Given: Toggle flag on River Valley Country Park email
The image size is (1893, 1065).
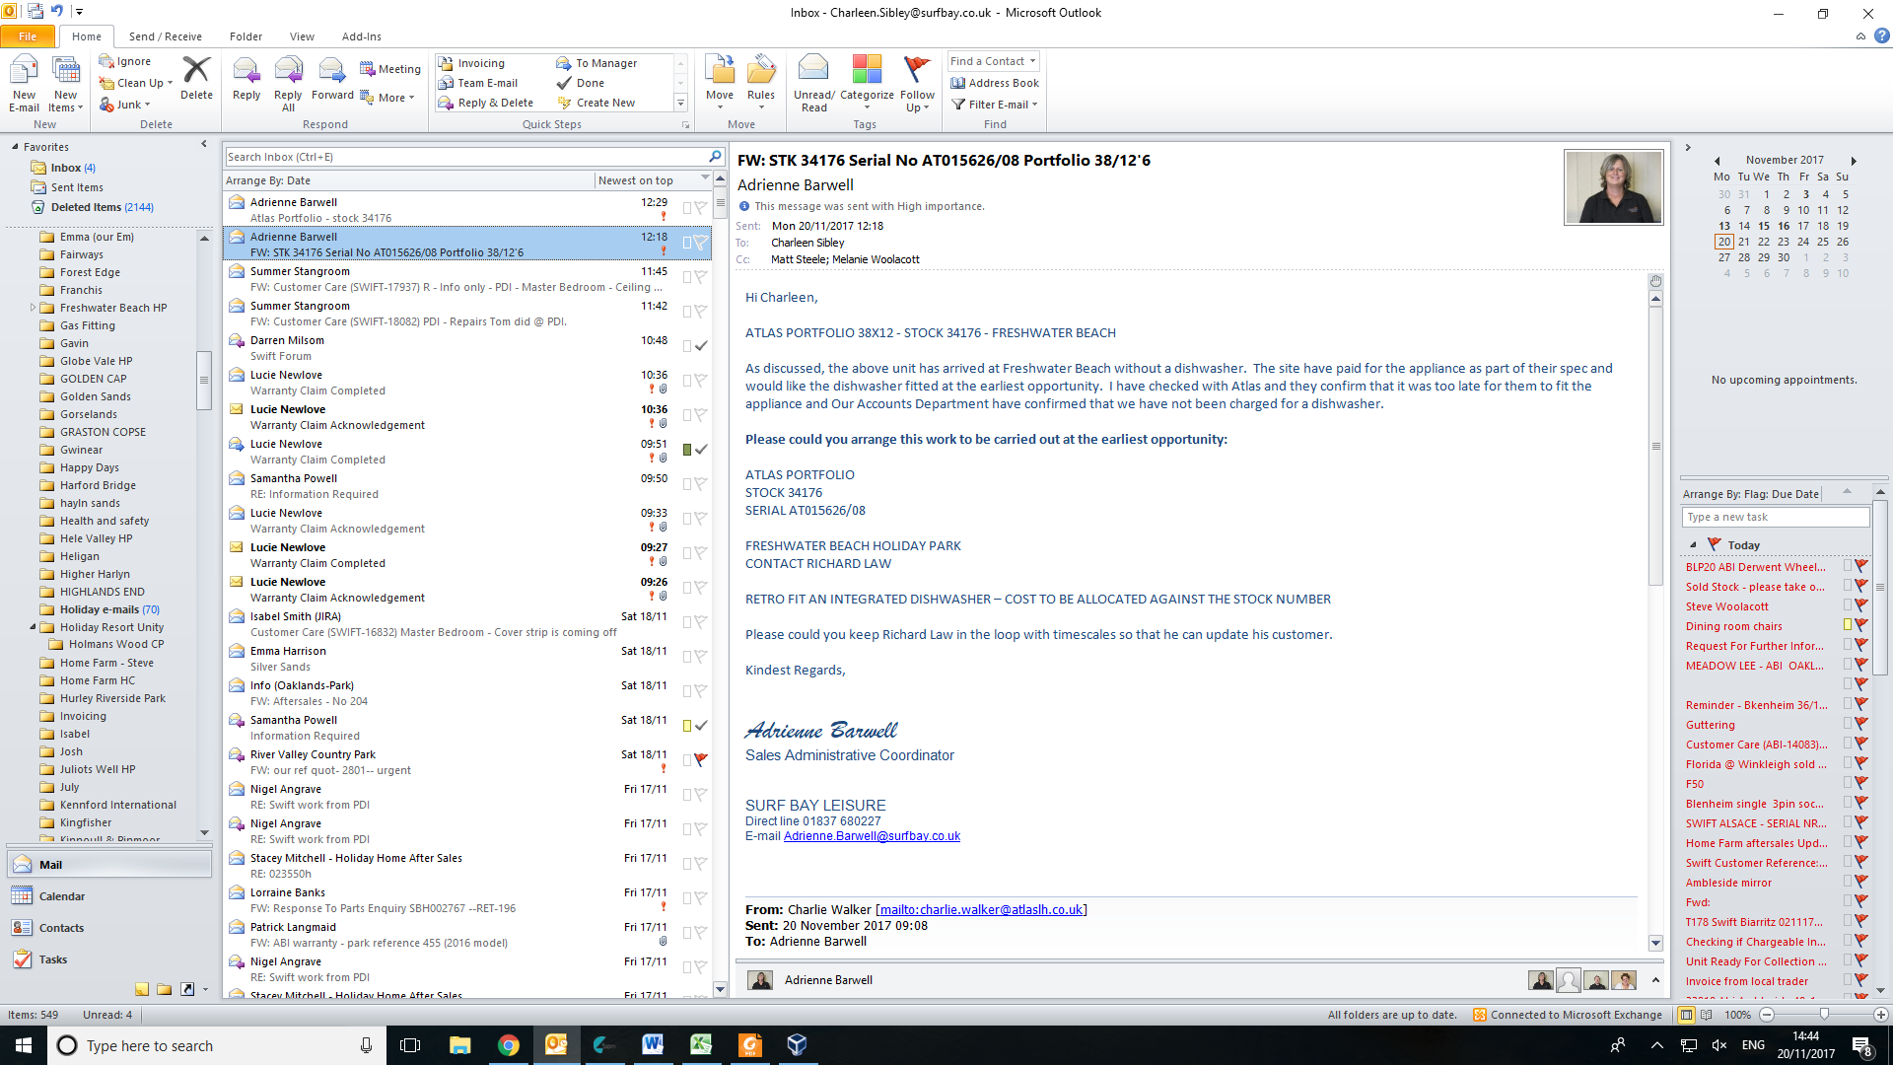Looking at the screenshot, I should pos(701,760).
